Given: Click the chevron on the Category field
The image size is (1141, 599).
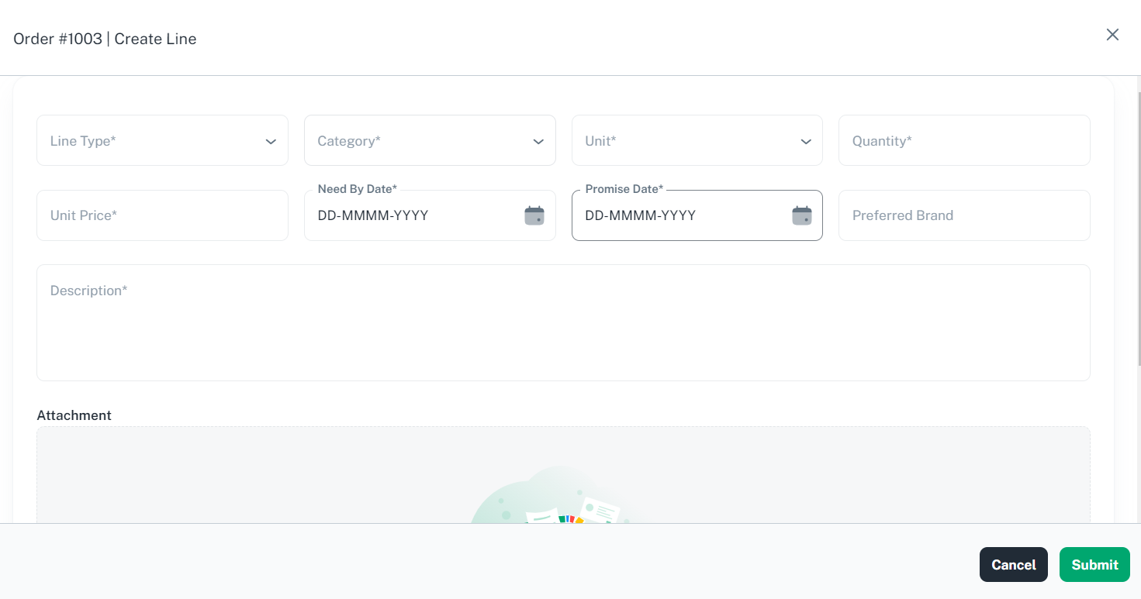Looking at the screenshot, I should (538, 141).
